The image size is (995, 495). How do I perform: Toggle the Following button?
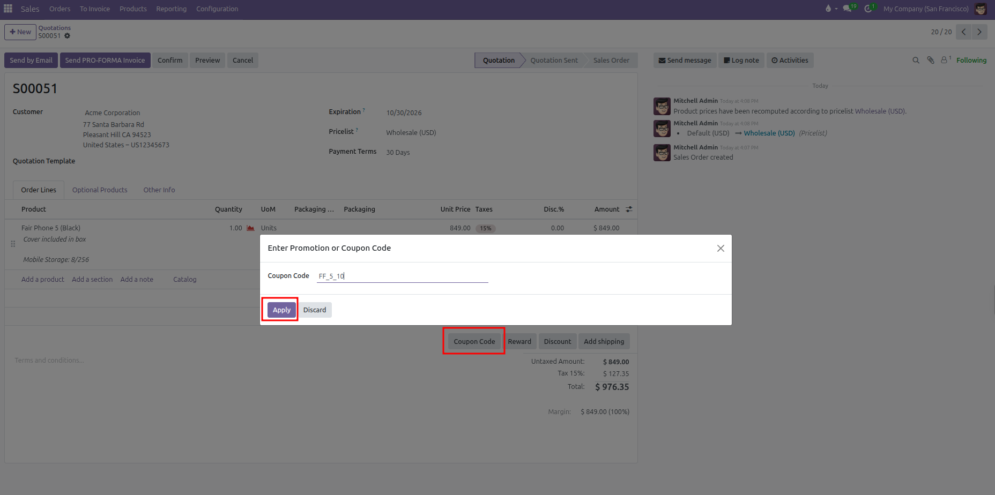point(971,61)
